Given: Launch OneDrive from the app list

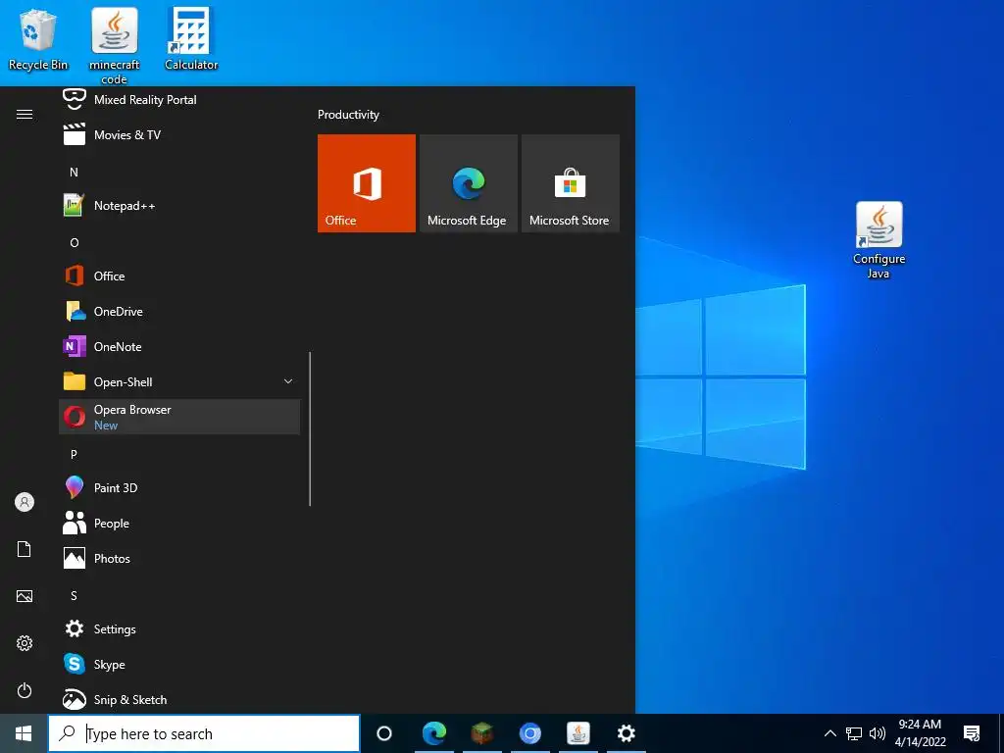Looking at the screenshot, I should (x=179, y=311).
